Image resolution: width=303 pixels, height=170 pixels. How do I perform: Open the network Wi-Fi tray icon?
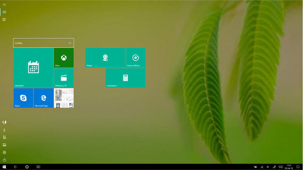(262, 167)
